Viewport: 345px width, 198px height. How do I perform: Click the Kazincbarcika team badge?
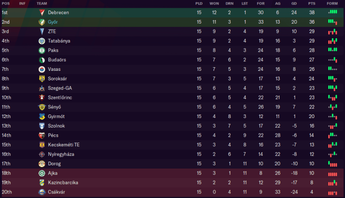[x=41, y=183]
